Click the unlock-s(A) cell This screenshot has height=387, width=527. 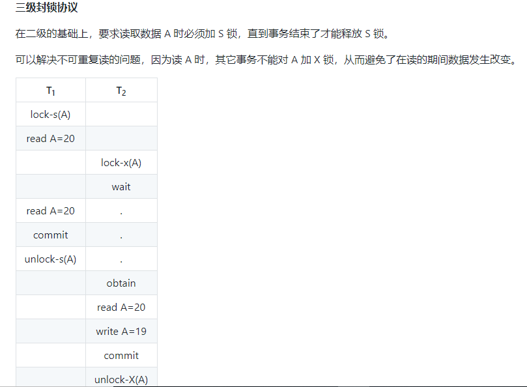51,259
